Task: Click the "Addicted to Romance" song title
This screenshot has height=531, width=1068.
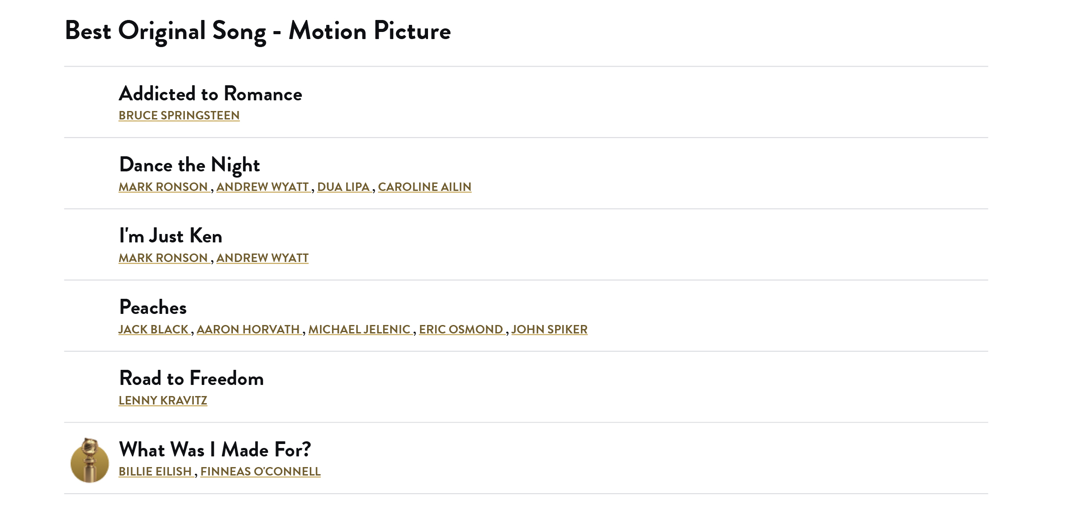Action: tap(211, 94)
